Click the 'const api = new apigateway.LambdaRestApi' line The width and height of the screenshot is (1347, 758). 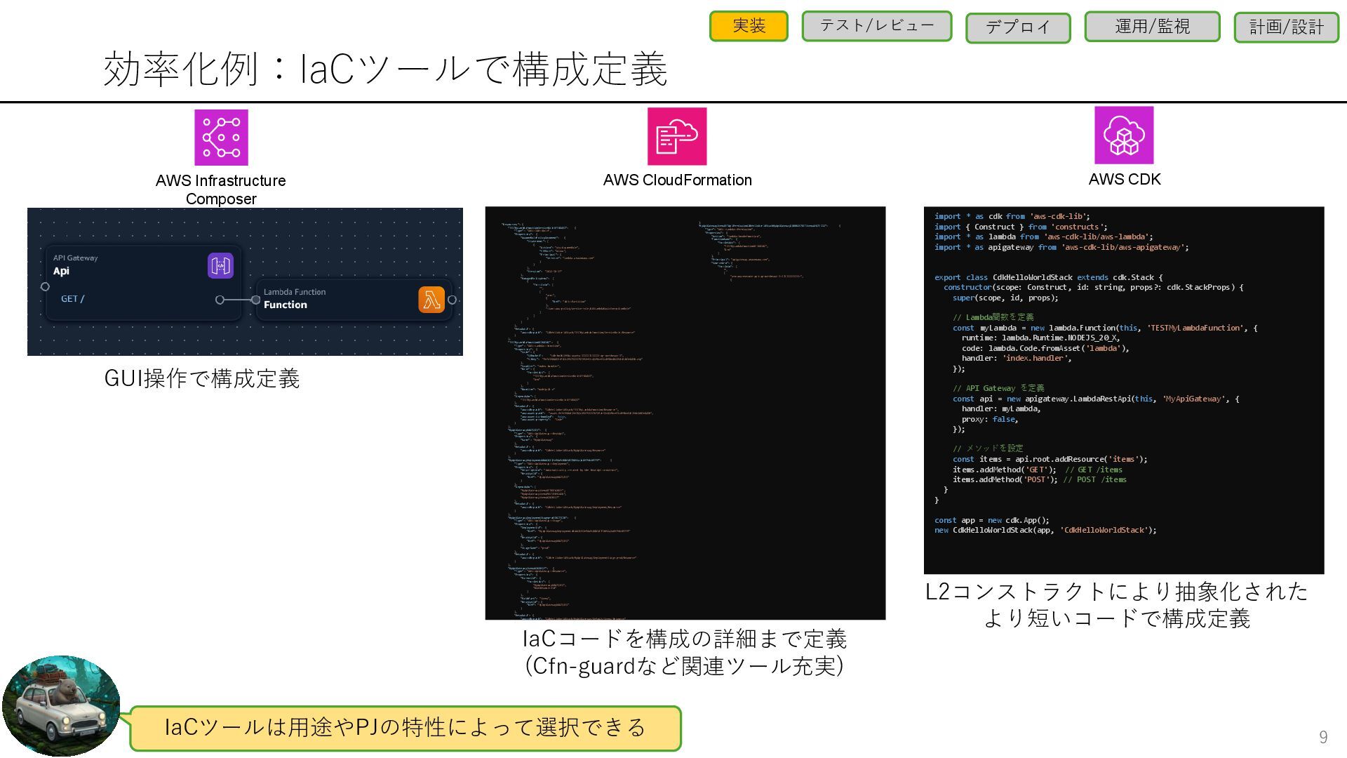point(1096,399)
